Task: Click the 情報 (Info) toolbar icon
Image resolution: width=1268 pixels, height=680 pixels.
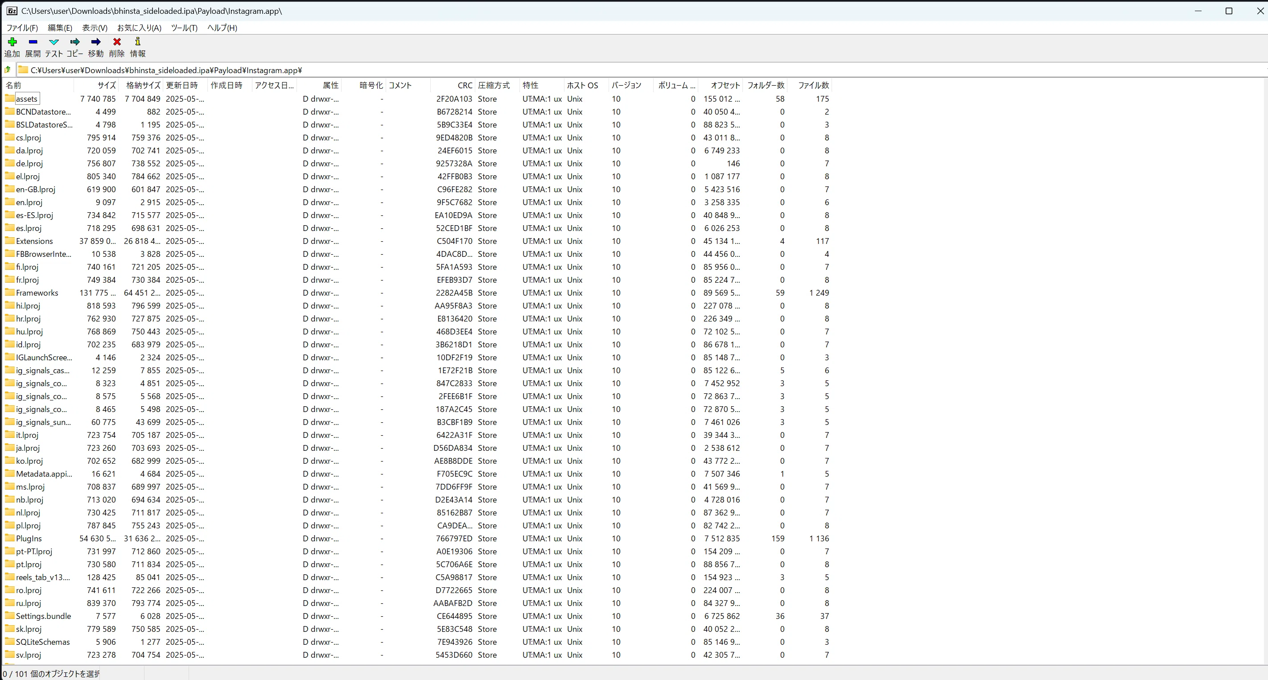Action: pos(137,42)
